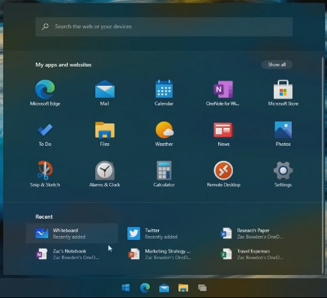Open the Settings app
This screenshot has width=327, height=298.
pyautogui.click(x=283, y=174)
